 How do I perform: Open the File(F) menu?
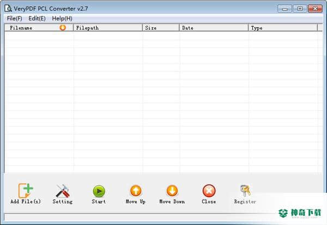[x=14, y=19]
